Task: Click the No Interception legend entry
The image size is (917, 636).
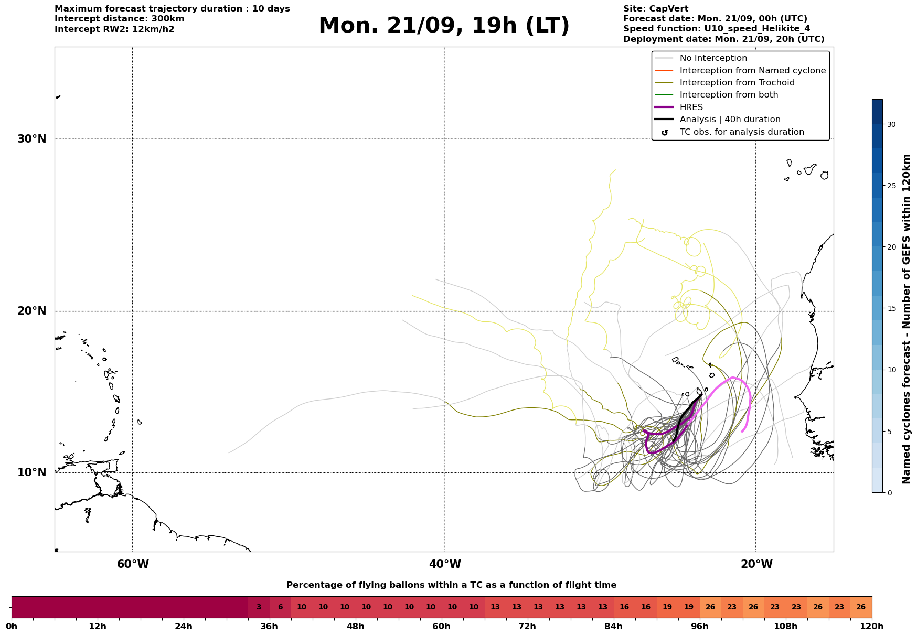Action: tap(713, 58)
